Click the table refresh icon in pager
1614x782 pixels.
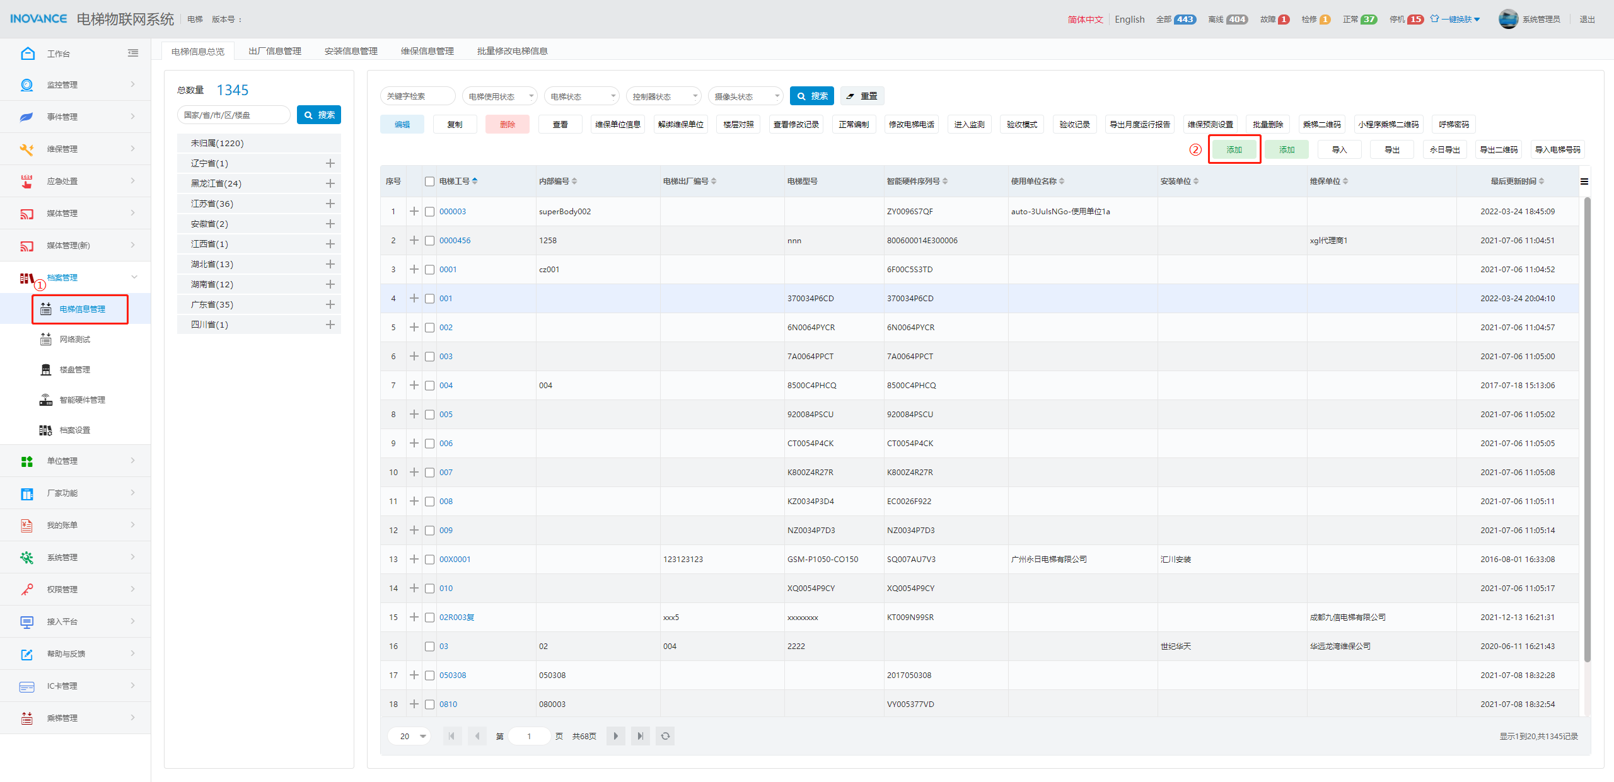pos(665,736)
